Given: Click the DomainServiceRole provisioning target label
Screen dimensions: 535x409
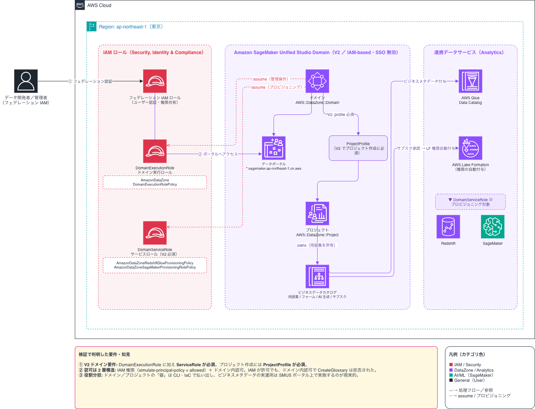Looking at the screenshot, I should pos(470,202).
